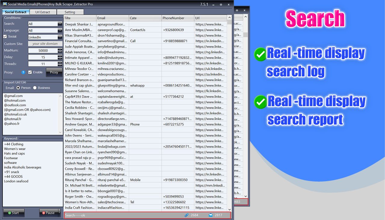
Task: Select the India Craft Fashion... row title
Action: [x=80, y=208]
